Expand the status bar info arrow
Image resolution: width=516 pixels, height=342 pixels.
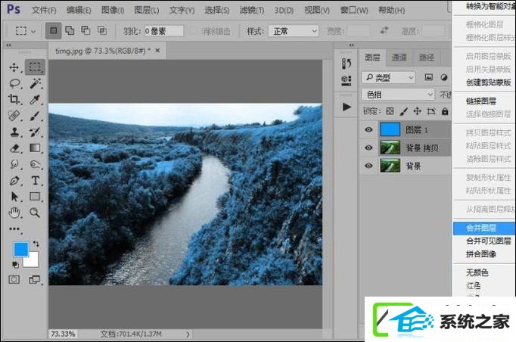188,334
